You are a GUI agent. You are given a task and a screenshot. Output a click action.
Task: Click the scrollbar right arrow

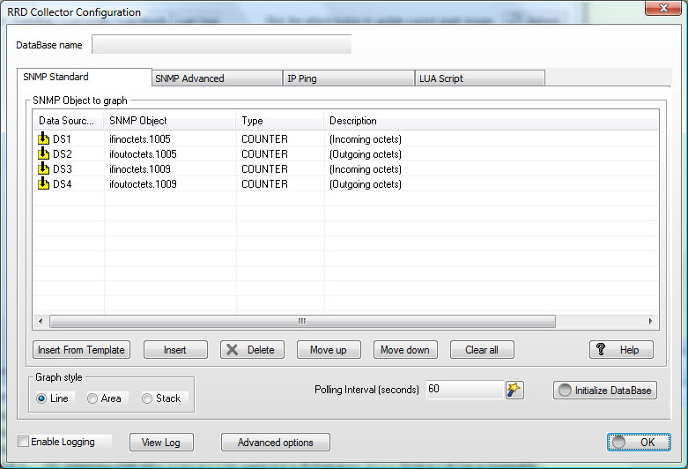(650, 321)
